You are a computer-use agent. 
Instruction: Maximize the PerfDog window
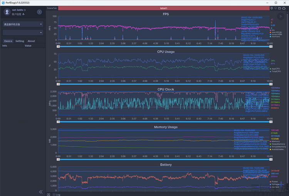tap(276, 3)
